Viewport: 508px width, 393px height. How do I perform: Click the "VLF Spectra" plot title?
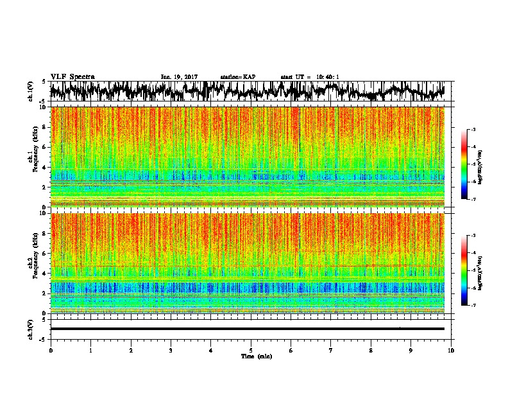72,77
